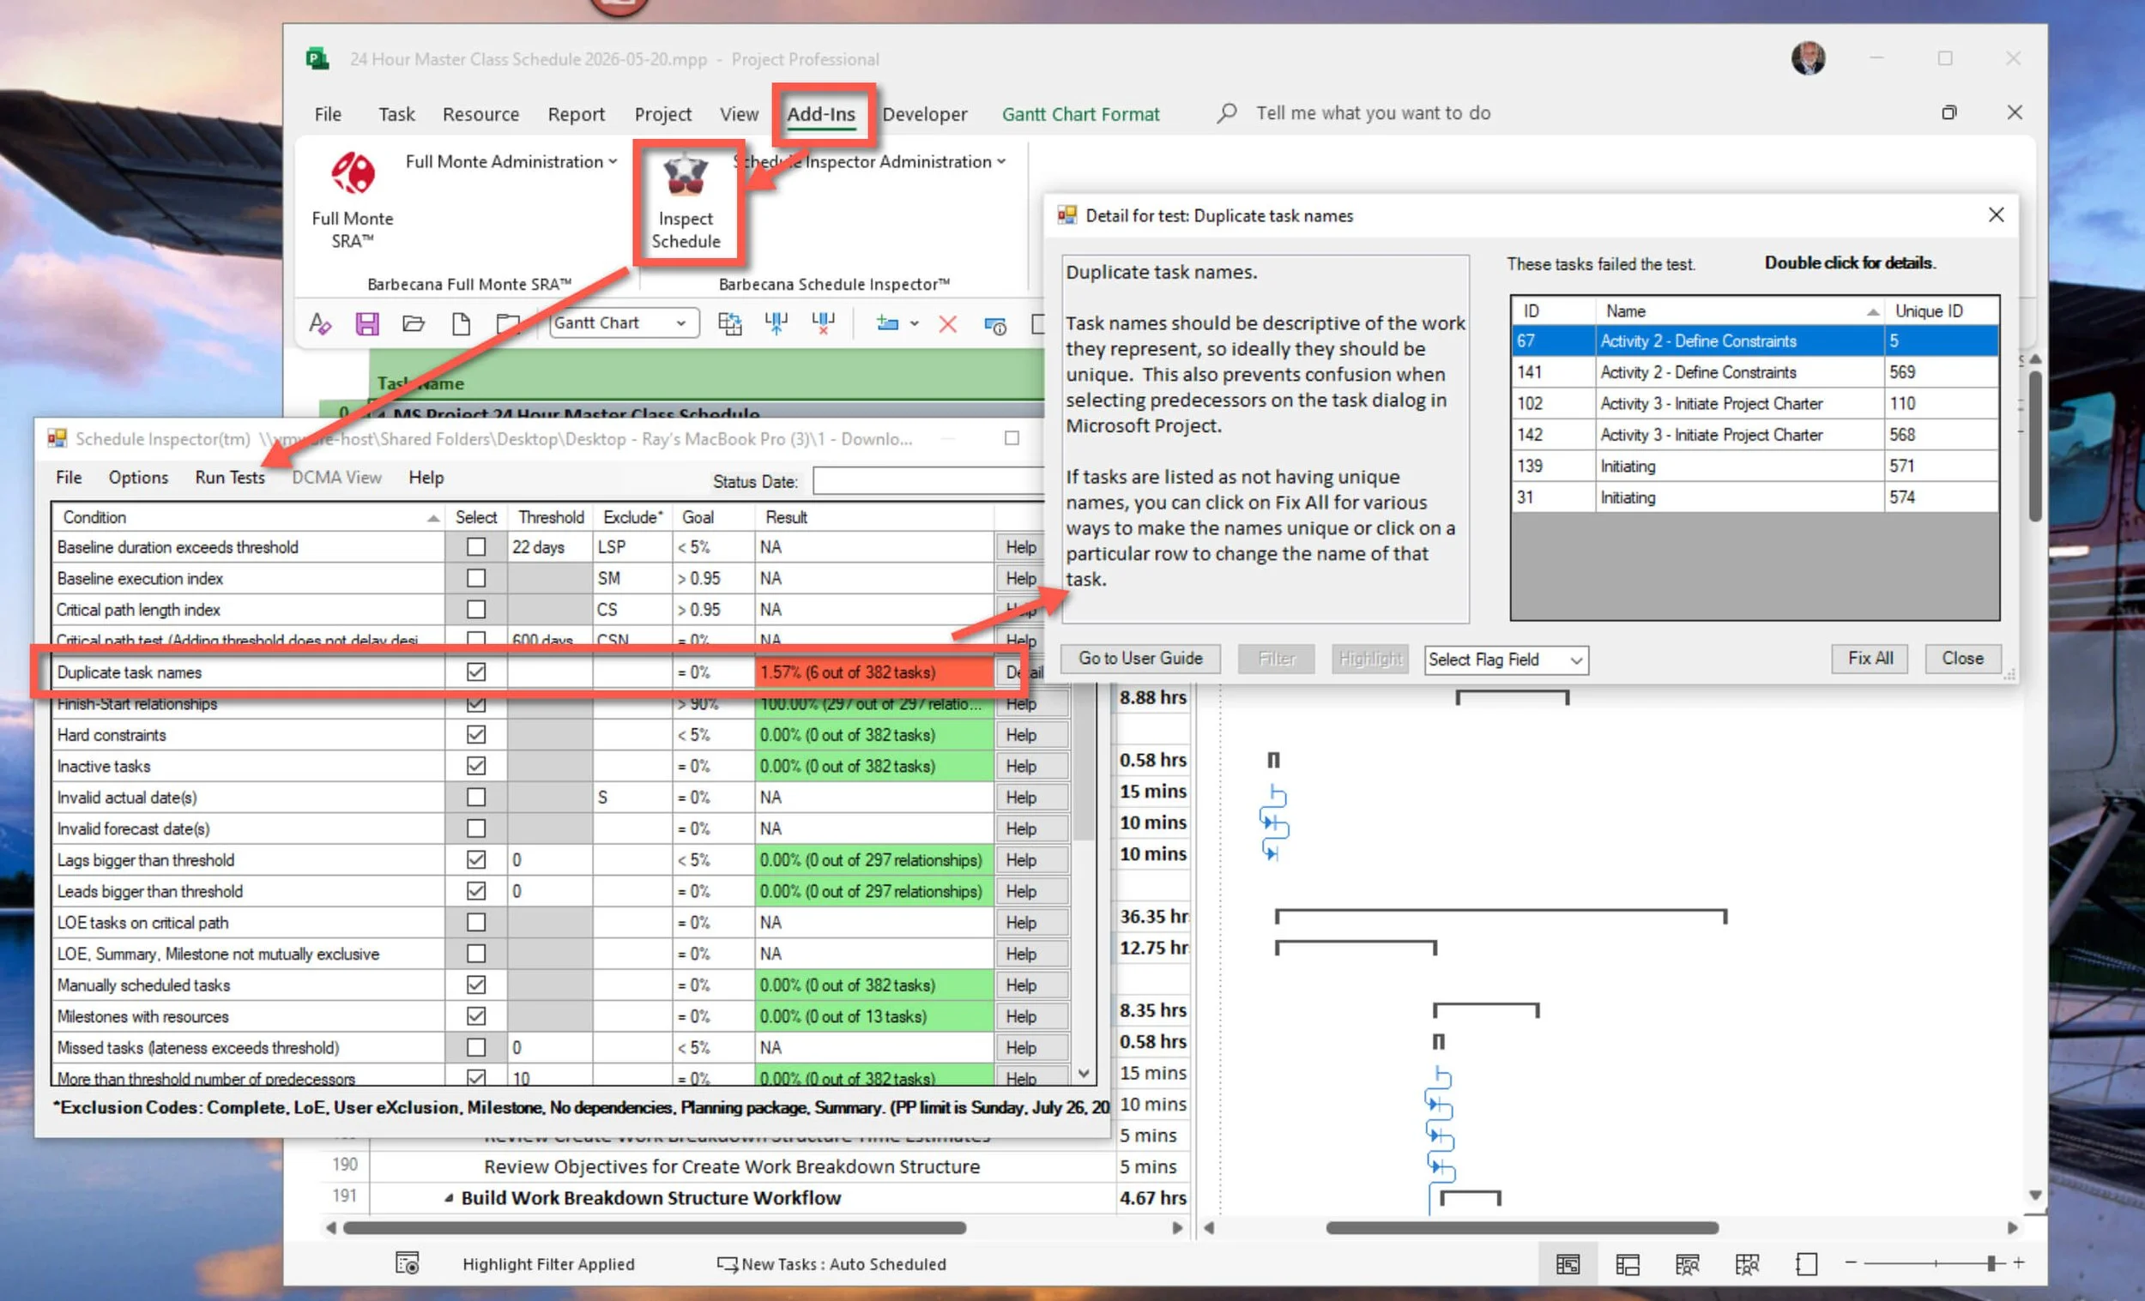The image size is (2145, 1301).
Task: Open the Resource ribbon tab
Action: pos(480,114)
